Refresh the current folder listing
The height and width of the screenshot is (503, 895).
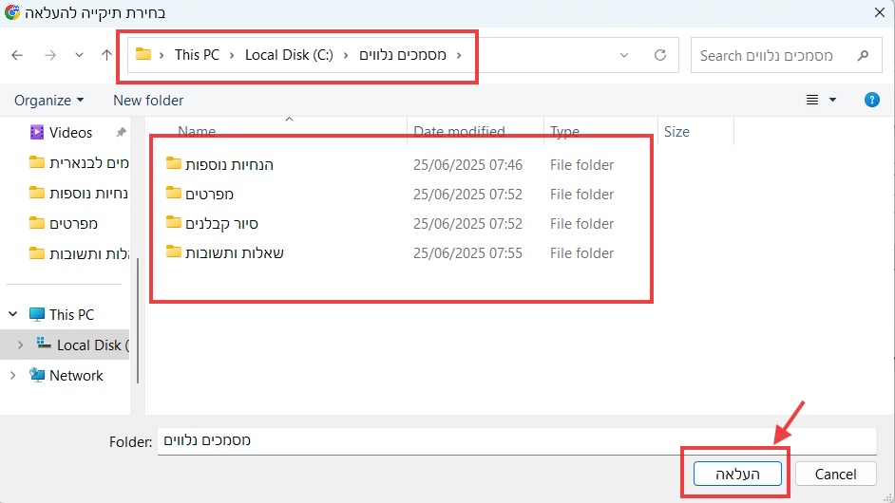(x=660, y=55)
